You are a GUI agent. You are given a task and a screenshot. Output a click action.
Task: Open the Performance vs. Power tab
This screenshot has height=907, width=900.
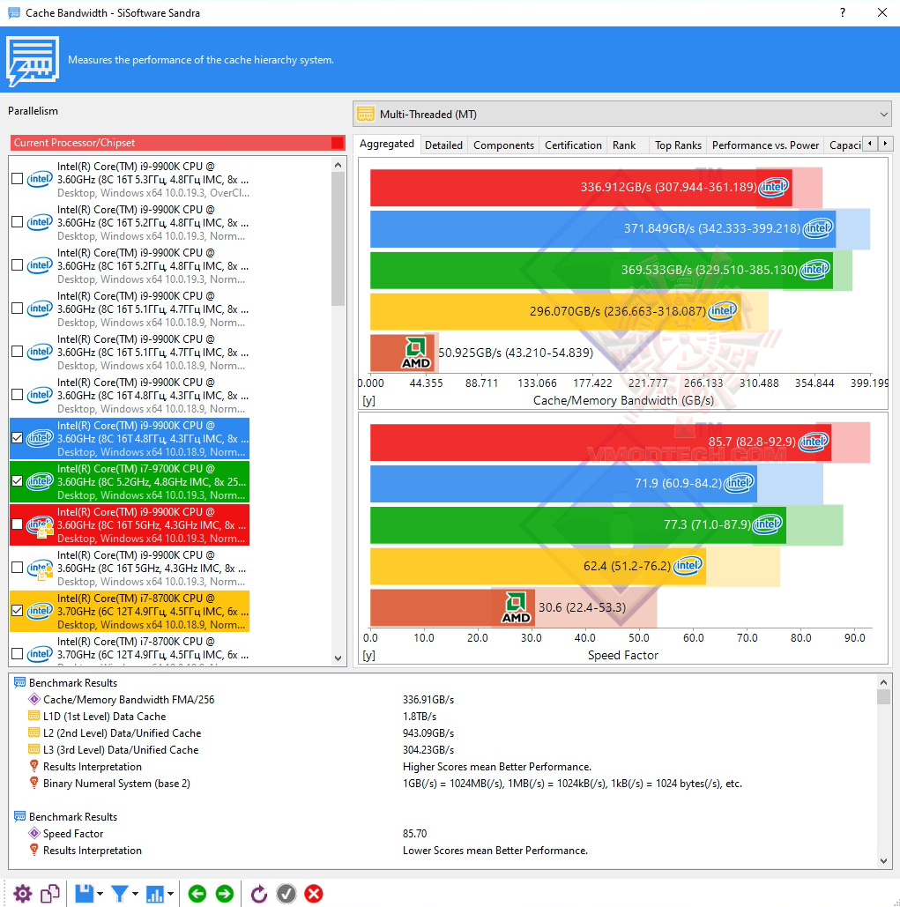765,145
